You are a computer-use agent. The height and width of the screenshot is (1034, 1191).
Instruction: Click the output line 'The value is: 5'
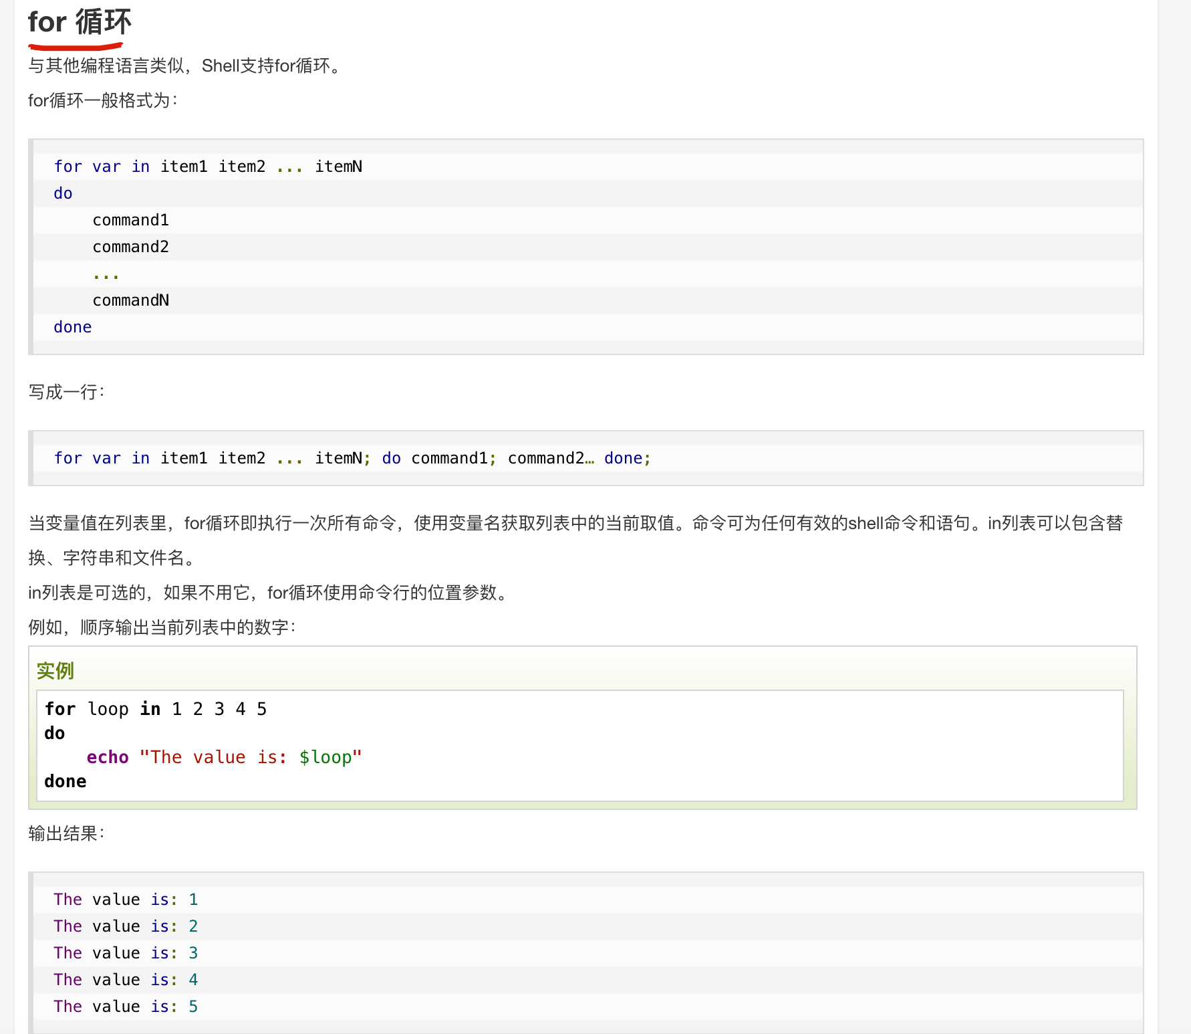click(x=126, y=1007)
